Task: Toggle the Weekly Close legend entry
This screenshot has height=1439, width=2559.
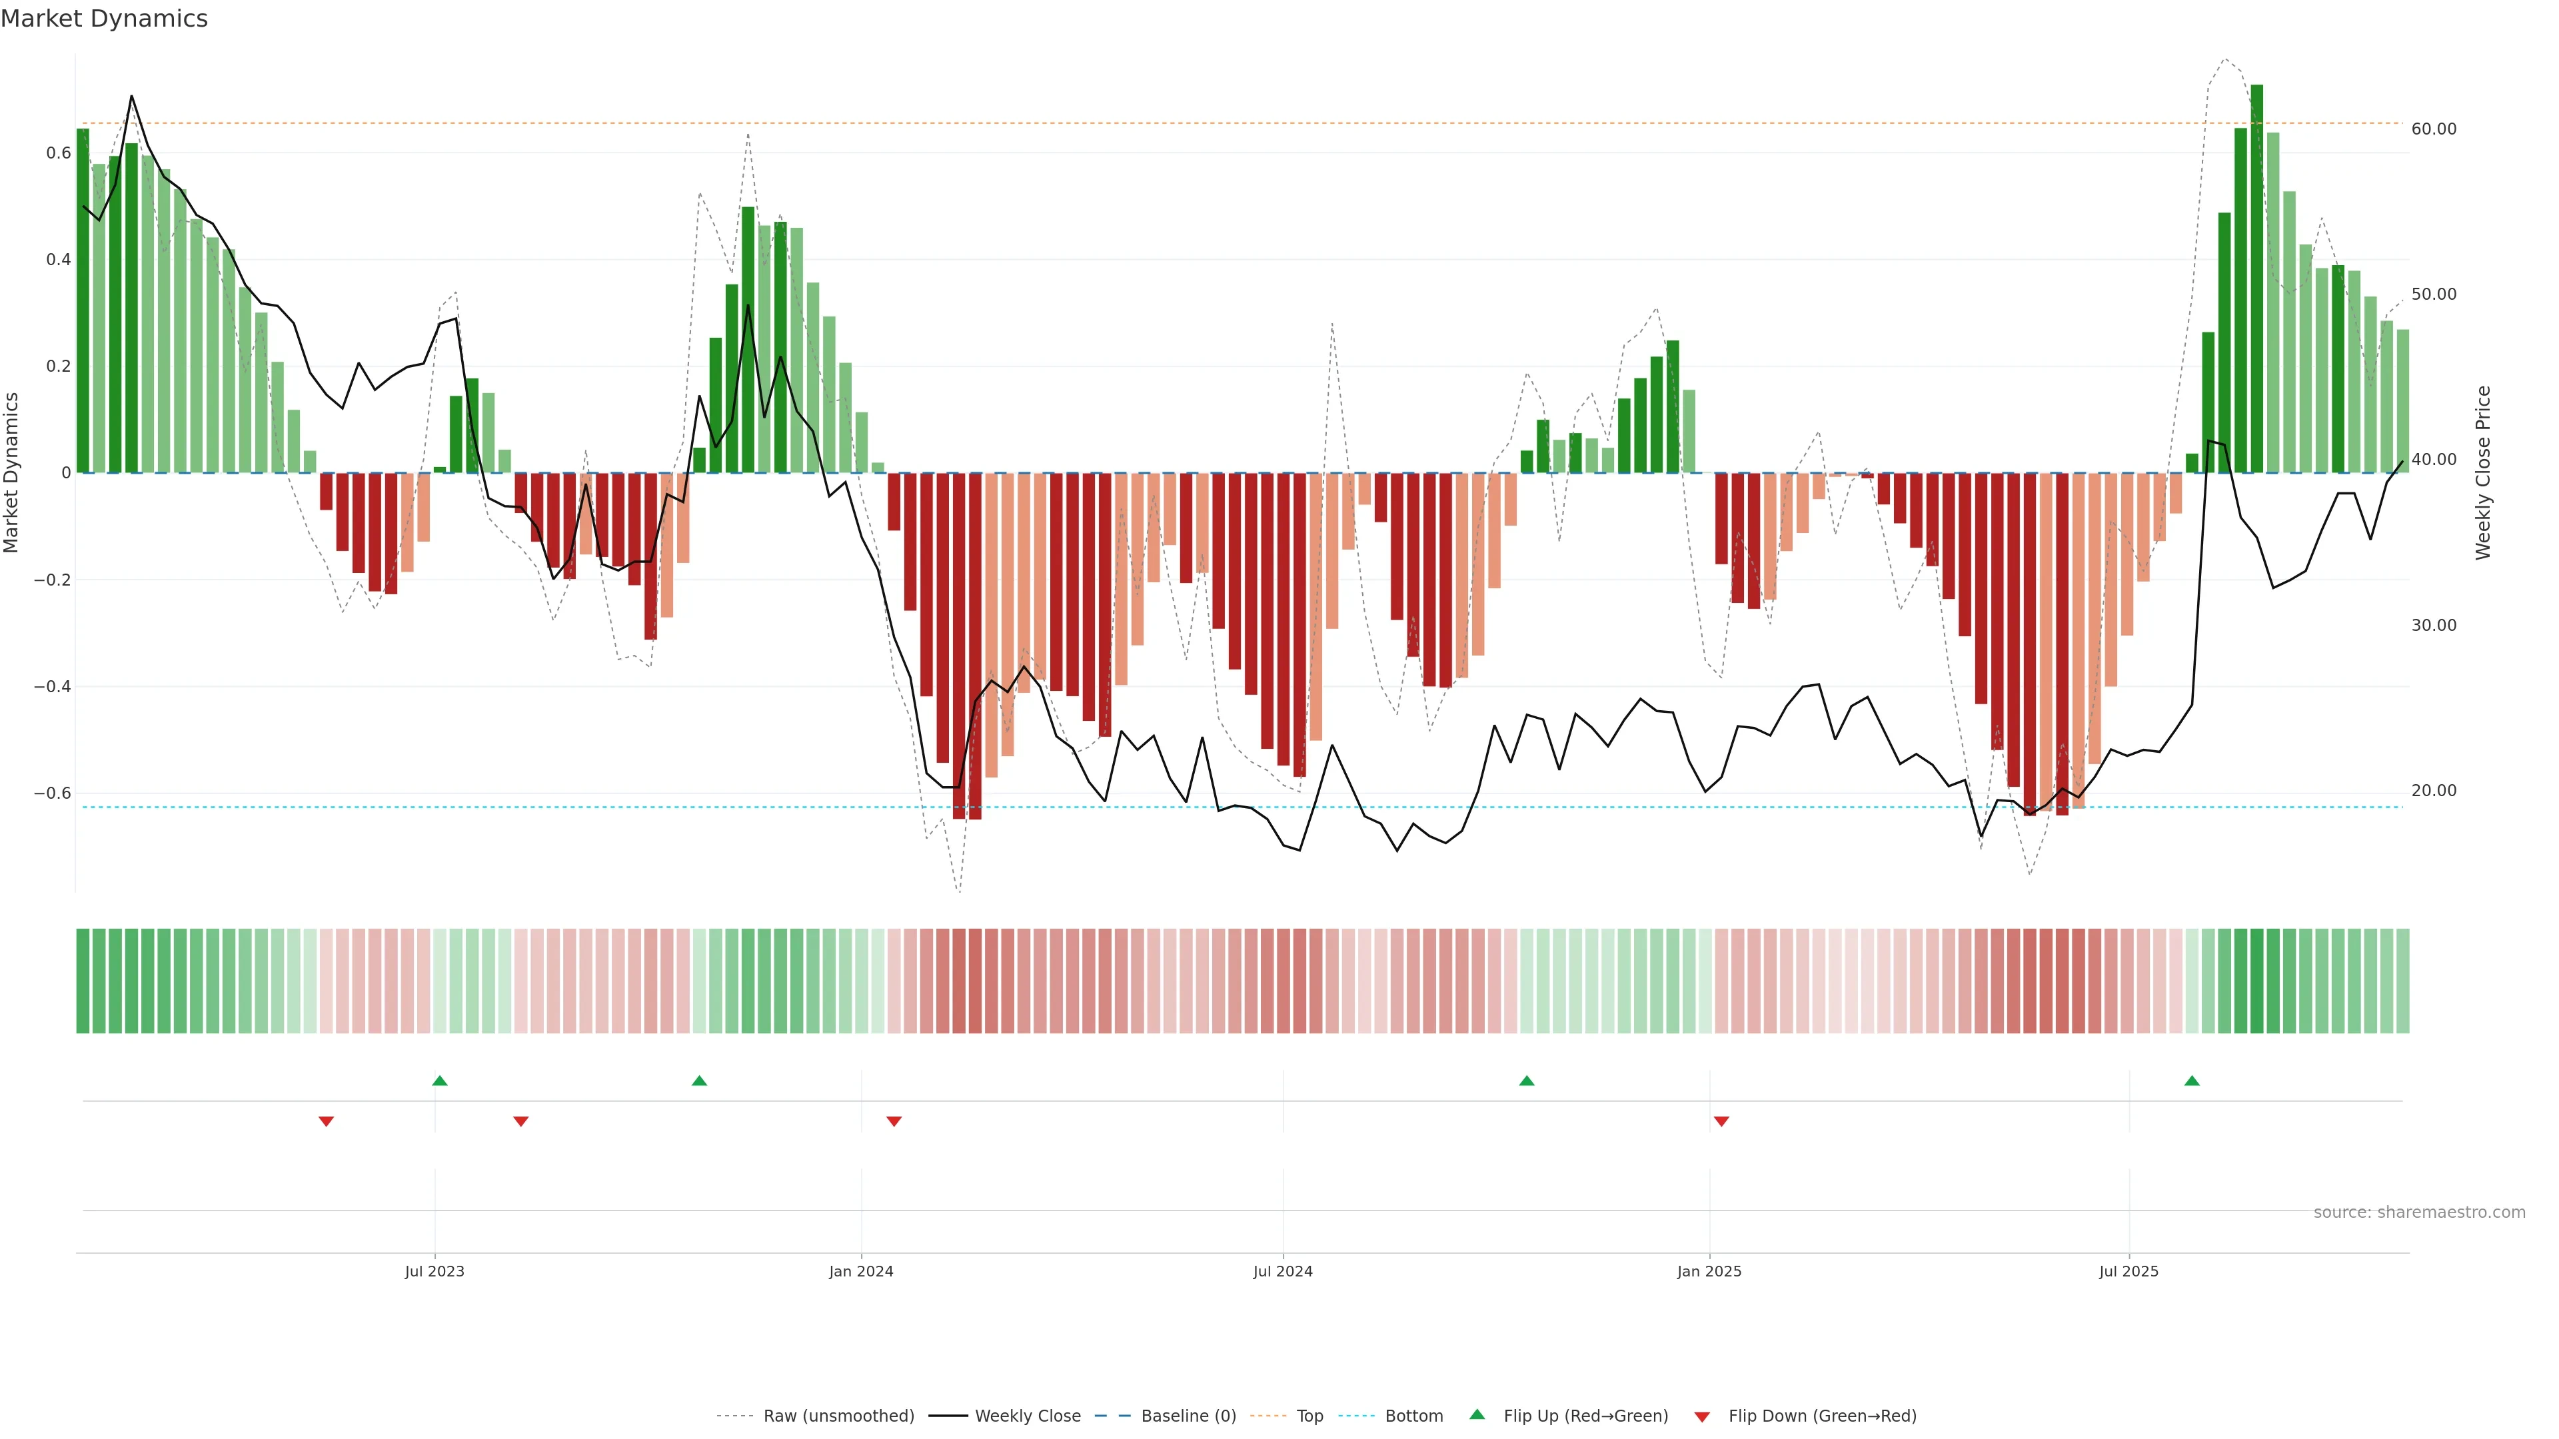Action: [1027, 1416]
